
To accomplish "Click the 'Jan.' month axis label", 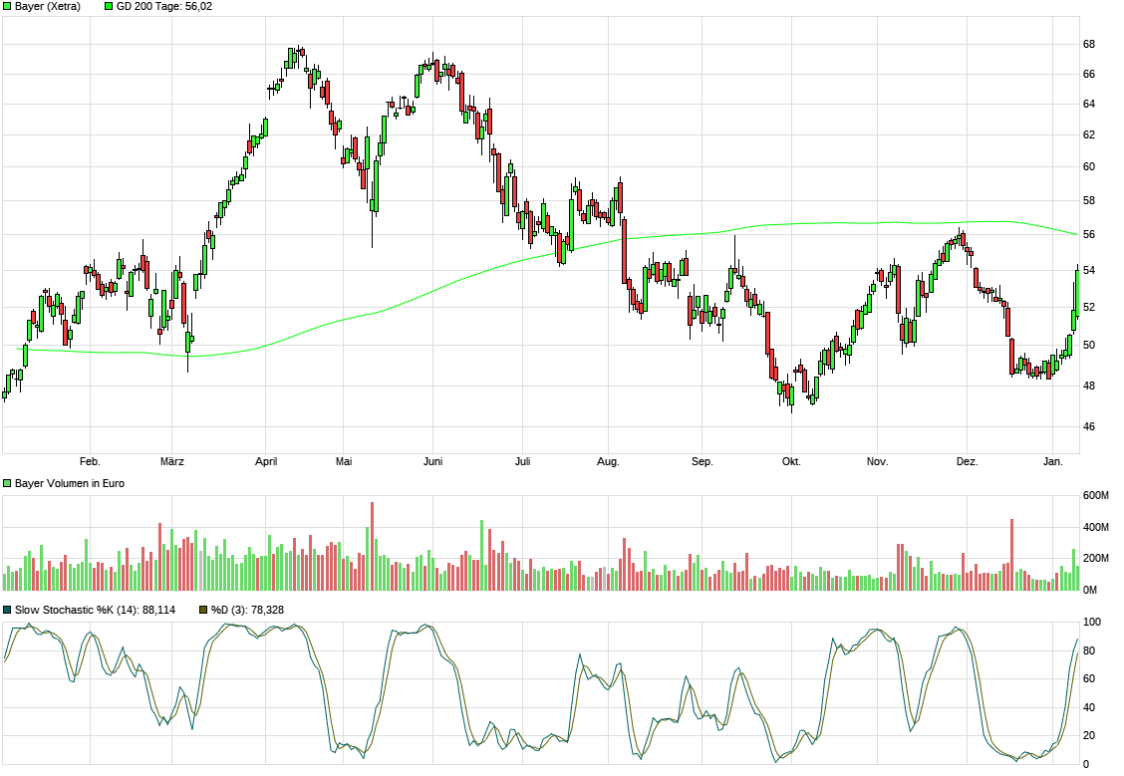I will (x=1052, y=461).
